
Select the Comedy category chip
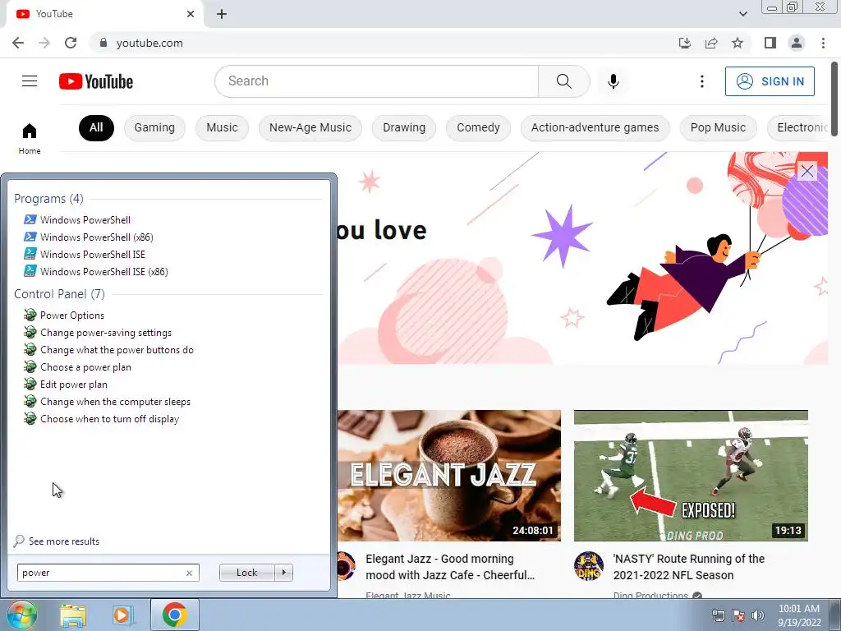478,127
